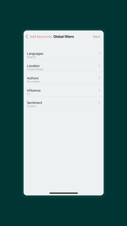Expand Sentiment using its chevron arrow
This screenshot has width=127, height=226.
(99, 103)
